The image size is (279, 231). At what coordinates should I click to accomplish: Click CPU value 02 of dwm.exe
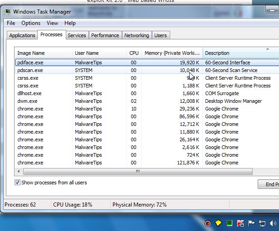pos(134,101)
